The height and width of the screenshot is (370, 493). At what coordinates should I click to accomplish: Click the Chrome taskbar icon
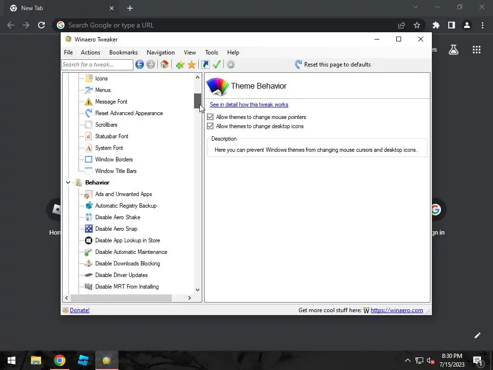[60, 360]
